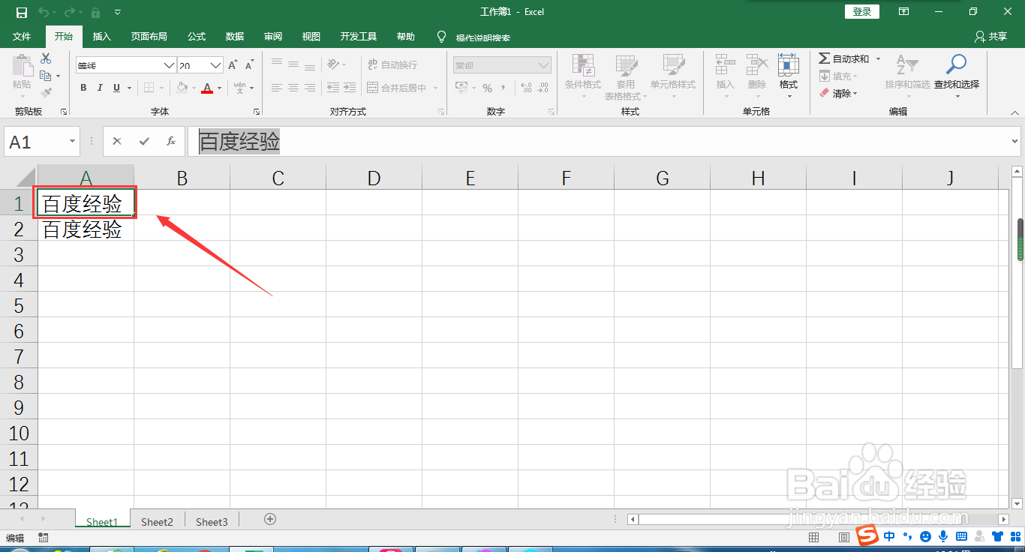Viewport: 1025px width, 552px height.
Task: Add a new sheet with the plus button
Action: tap(270, 519)
